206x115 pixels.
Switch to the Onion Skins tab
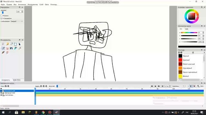tap(17, 80)
